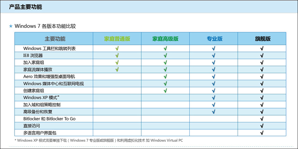Click 专业版 checkmark for 创建家庭组
This screenshot has height=149, width=298.
214,90
